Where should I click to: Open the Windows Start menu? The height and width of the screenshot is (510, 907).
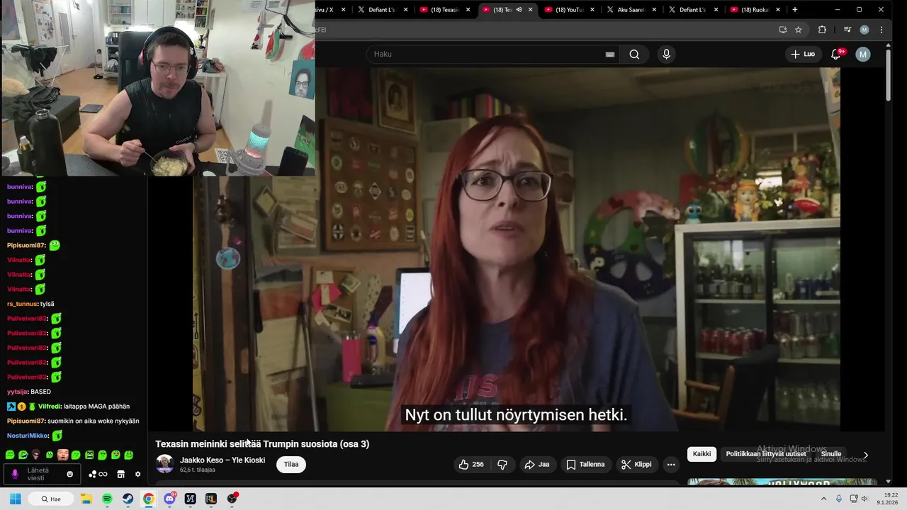tap(15, 499)
